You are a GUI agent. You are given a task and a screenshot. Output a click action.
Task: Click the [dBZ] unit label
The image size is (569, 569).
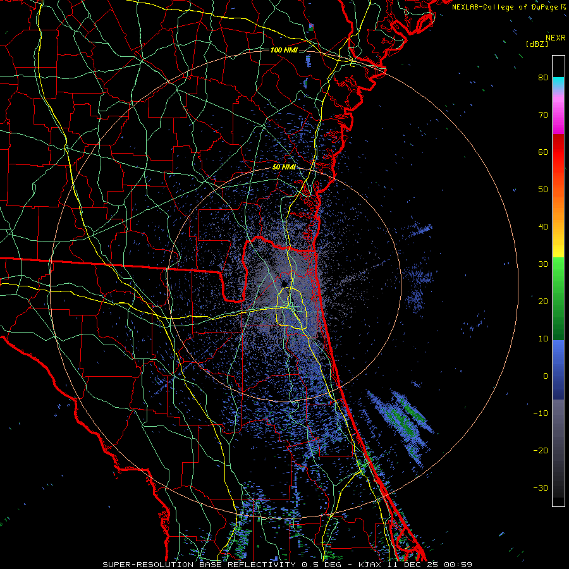537,44
